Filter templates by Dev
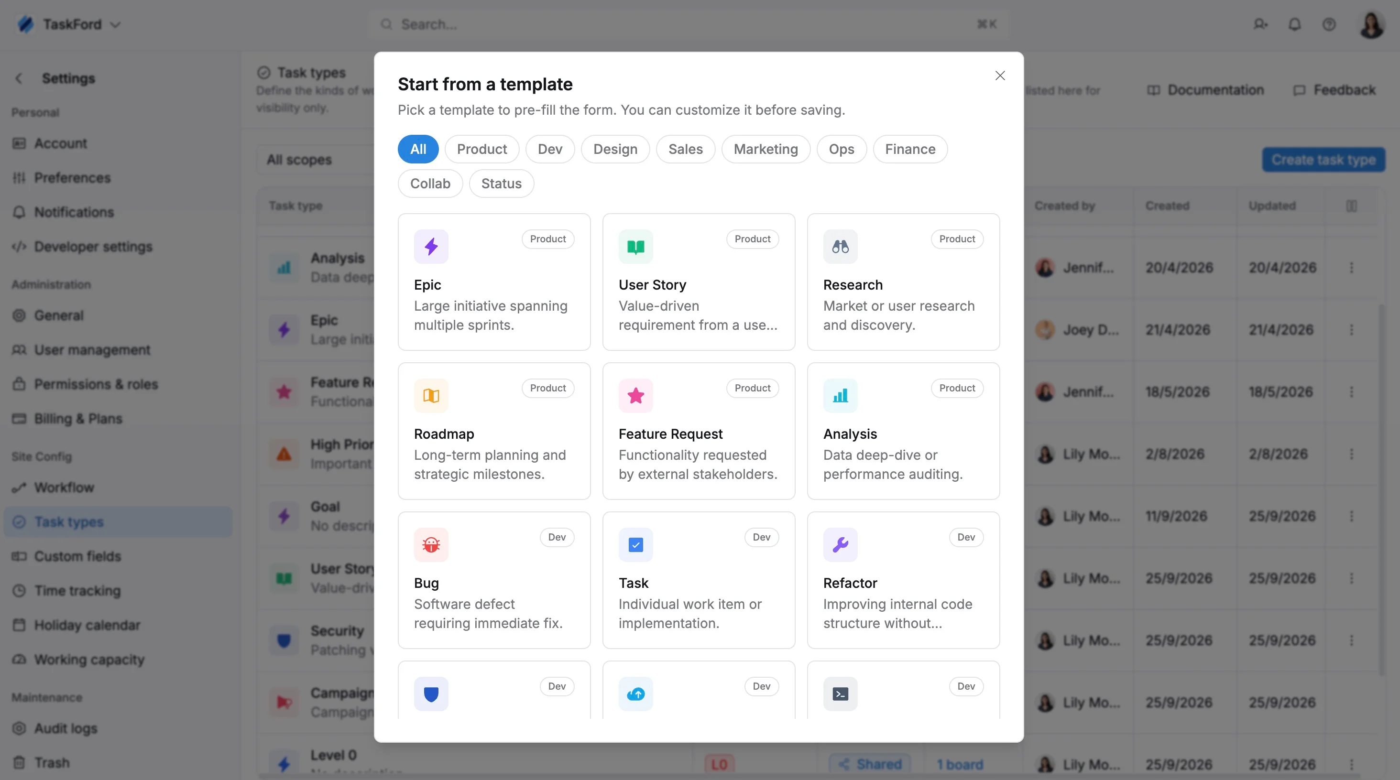The width and height of the screenshot is (1400, 780). coord(550,150)
